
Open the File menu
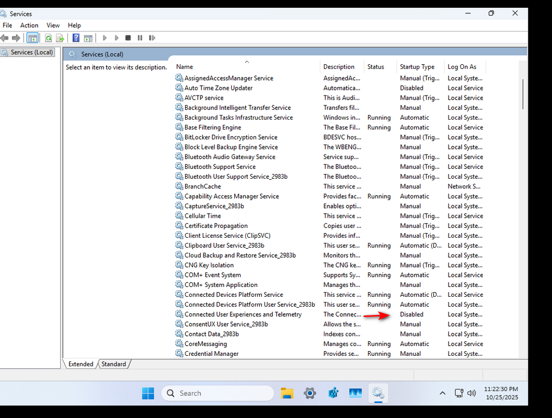tap(7, 25)
